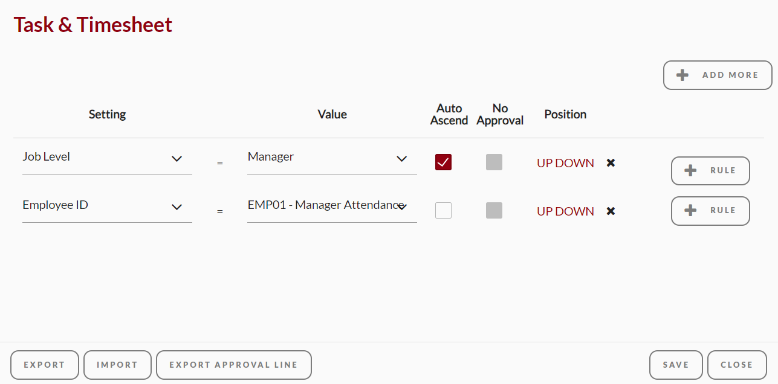
Task: Click plus Rule icon for Job Level row
Action: click(690, 171)
